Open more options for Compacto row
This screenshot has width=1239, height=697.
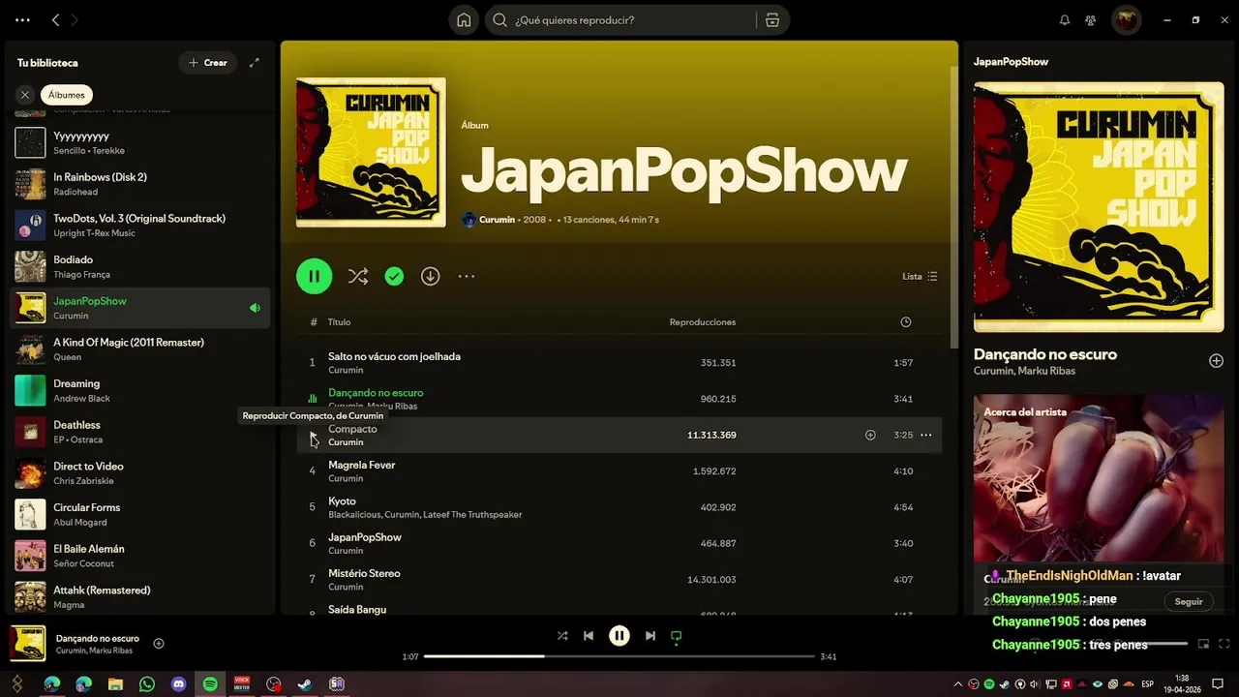click(x=926, y=436)
